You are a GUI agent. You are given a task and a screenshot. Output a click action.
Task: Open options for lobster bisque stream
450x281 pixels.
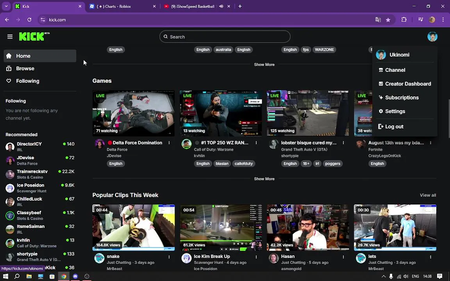pyautogui.click(x=343, y=143)
